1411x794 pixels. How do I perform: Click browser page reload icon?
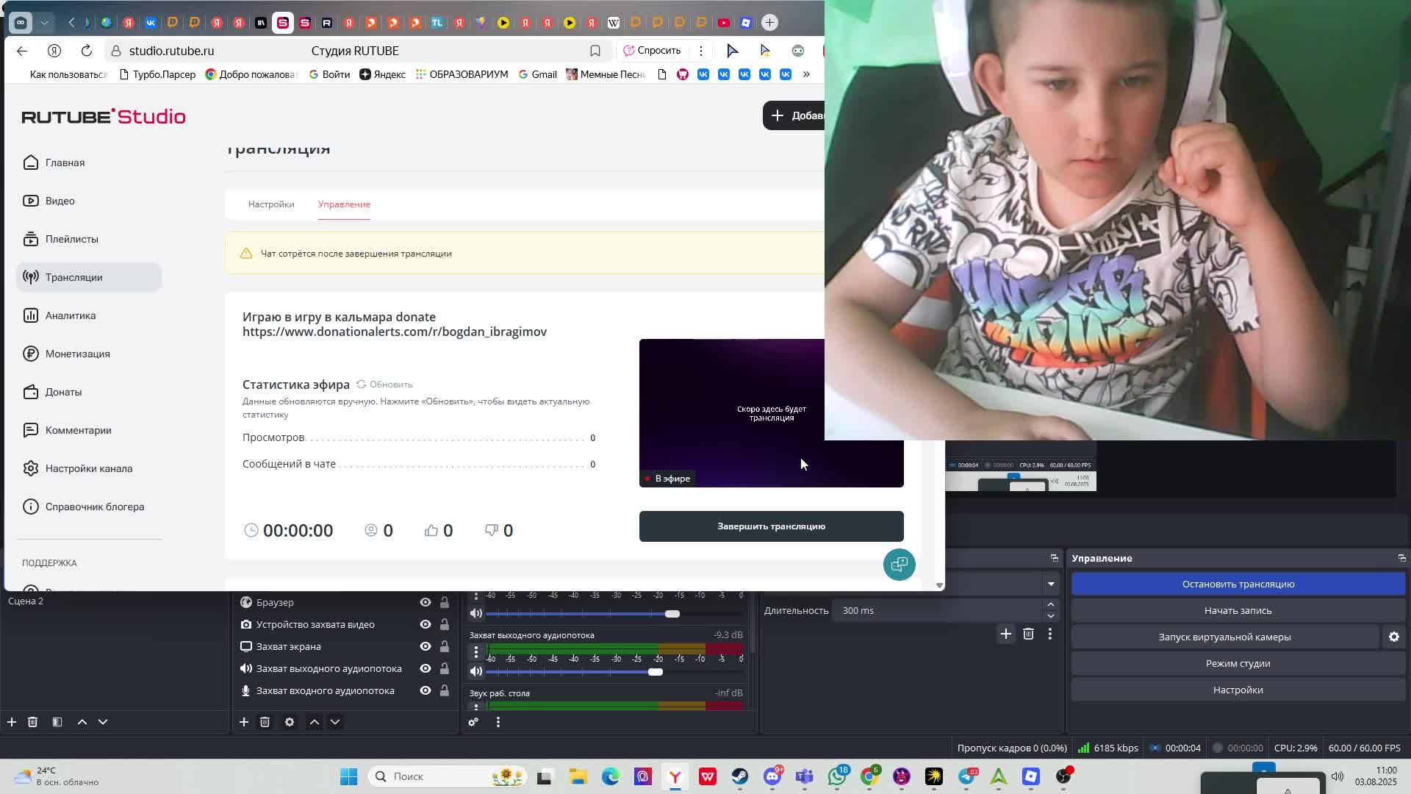click(86, 51)
